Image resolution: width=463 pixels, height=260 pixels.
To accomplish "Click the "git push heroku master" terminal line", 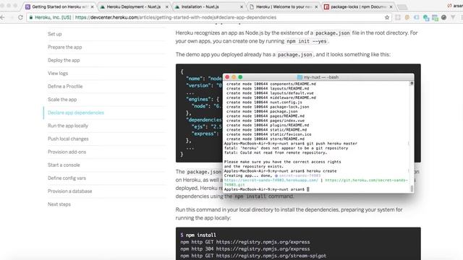I will click(291, 144).
